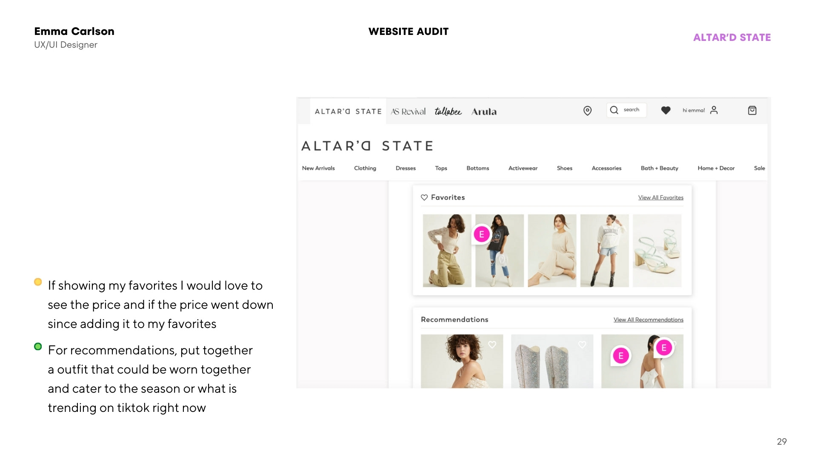Open the store locator pin icon
The image size is (817, 460).
point(587,111)
